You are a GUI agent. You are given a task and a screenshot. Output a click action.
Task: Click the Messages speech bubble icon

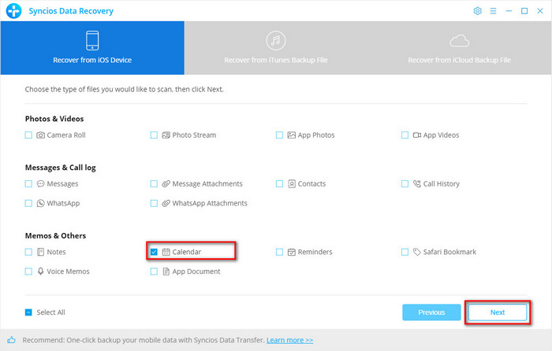coord(40,183)
